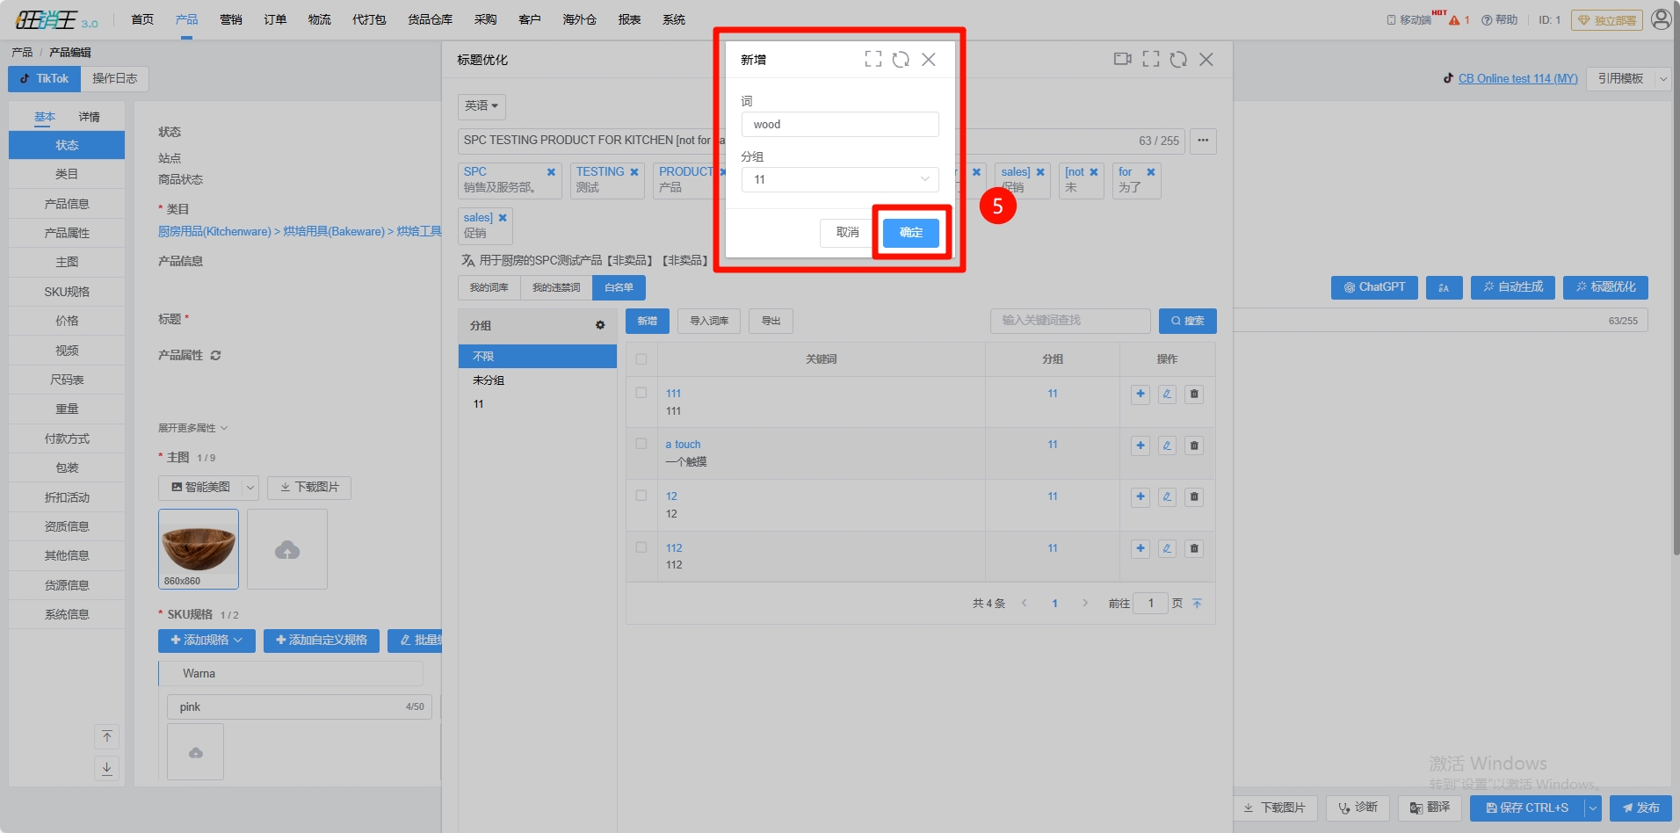Confirm with the 确定 button

click(x=910, y=233)
